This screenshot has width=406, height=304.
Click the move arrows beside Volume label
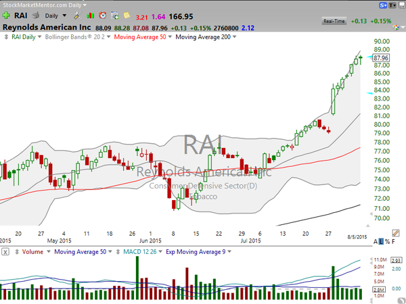[17, 251]
